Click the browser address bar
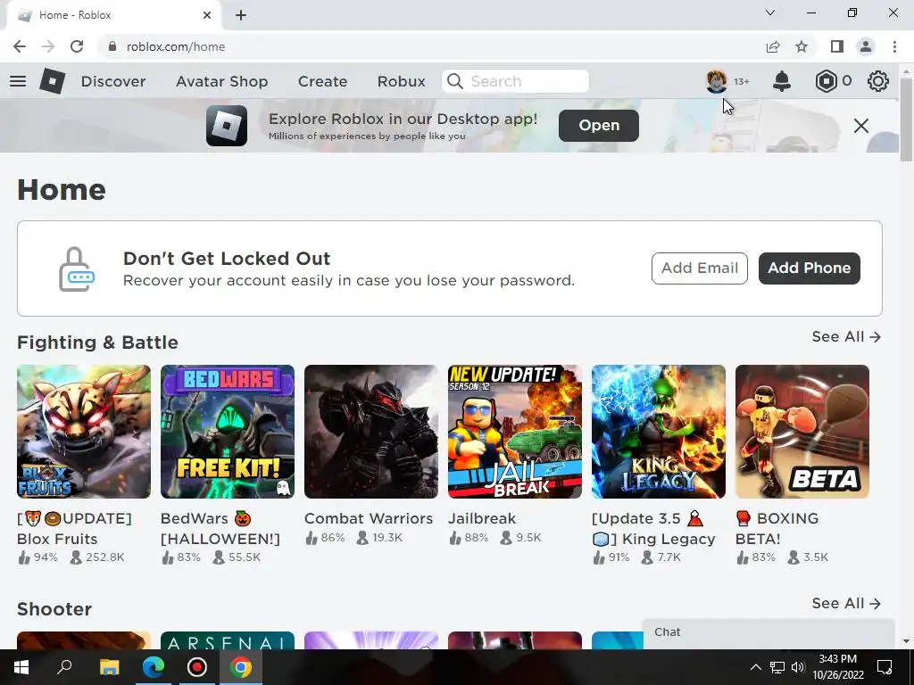 click(x=431, y=46)
